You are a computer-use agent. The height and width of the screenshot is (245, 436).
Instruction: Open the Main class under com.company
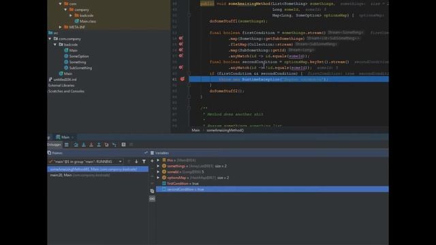point(65,73)
